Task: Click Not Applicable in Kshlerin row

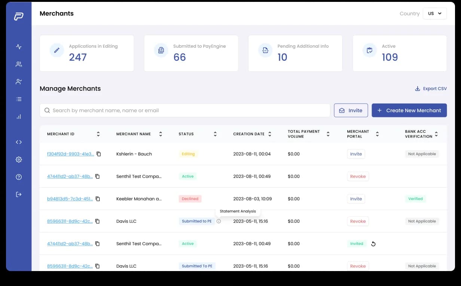Action: (422, 154)
